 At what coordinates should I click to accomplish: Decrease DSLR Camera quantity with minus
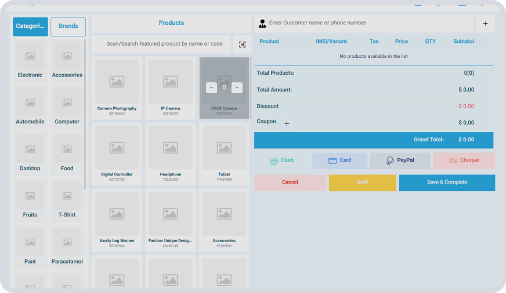click(211, 87)
